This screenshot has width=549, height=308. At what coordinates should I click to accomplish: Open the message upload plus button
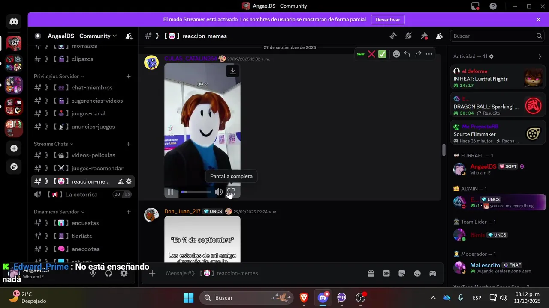[152, 273]
